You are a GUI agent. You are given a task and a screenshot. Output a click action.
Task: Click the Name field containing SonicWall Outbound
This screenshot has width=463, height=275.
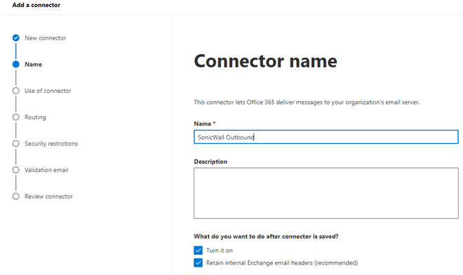[325, 137]
